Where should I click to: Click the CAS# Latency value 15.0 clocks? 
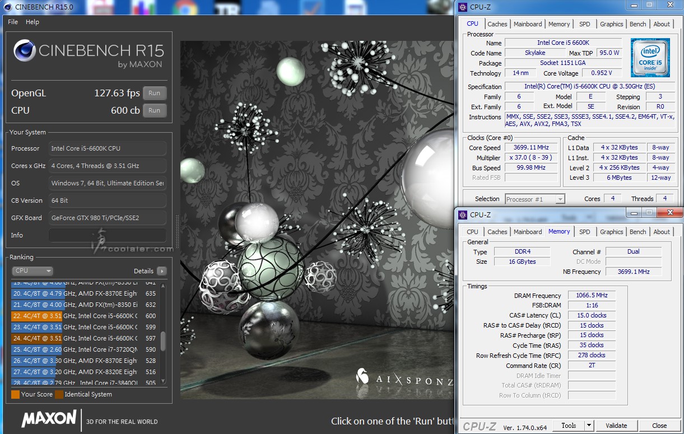tap(592, 315)
